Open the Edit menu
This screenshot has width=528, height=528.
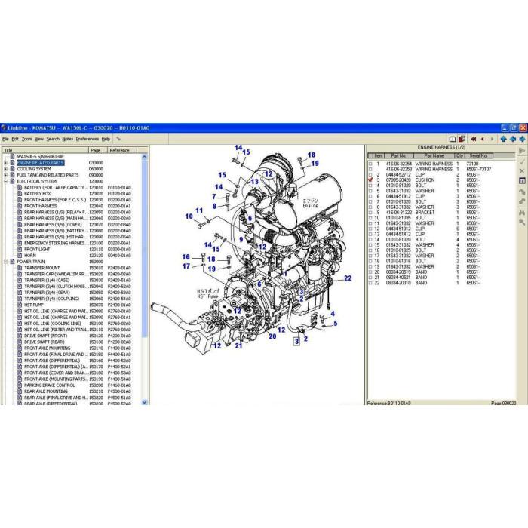(x=15, y=139)
